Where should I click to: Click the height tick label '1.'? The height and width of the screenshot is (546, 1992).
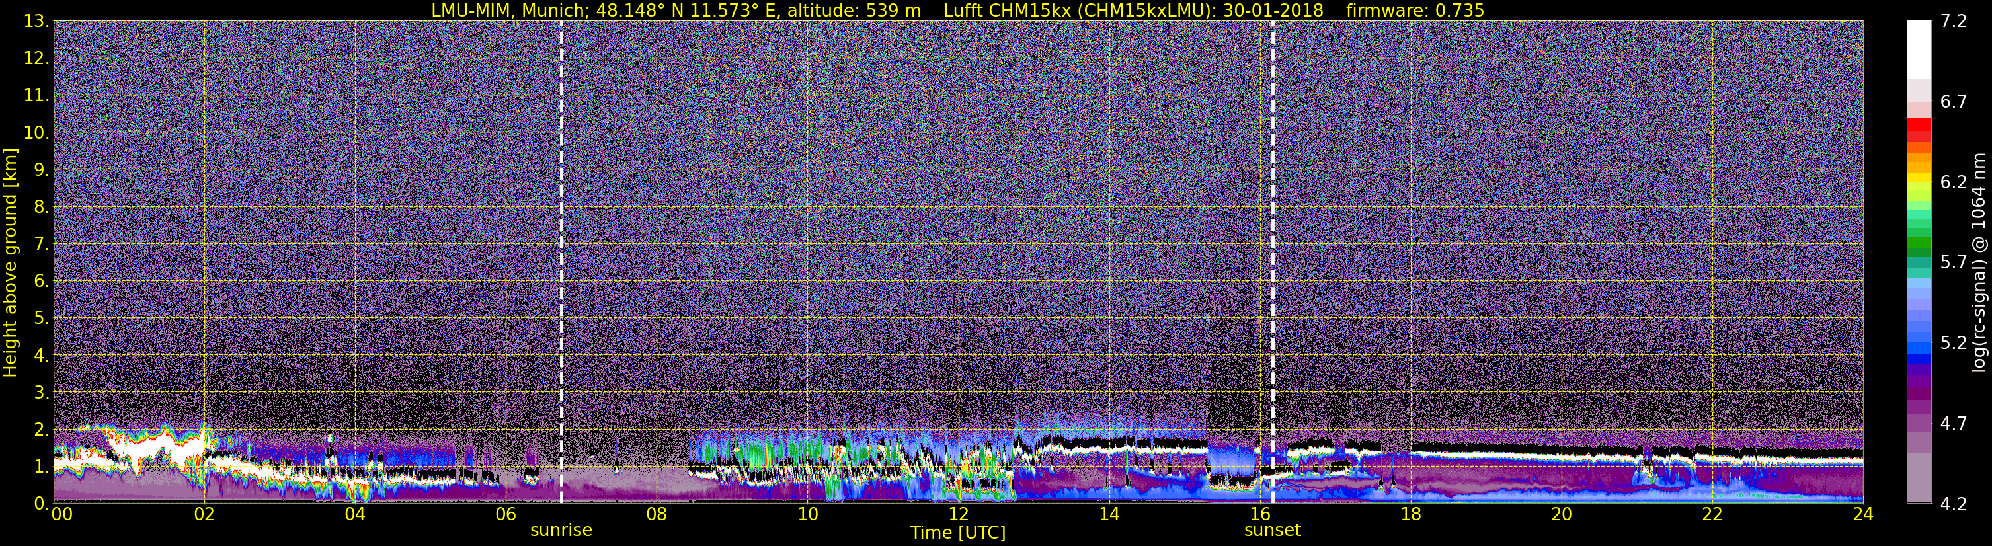pos(42,466)
